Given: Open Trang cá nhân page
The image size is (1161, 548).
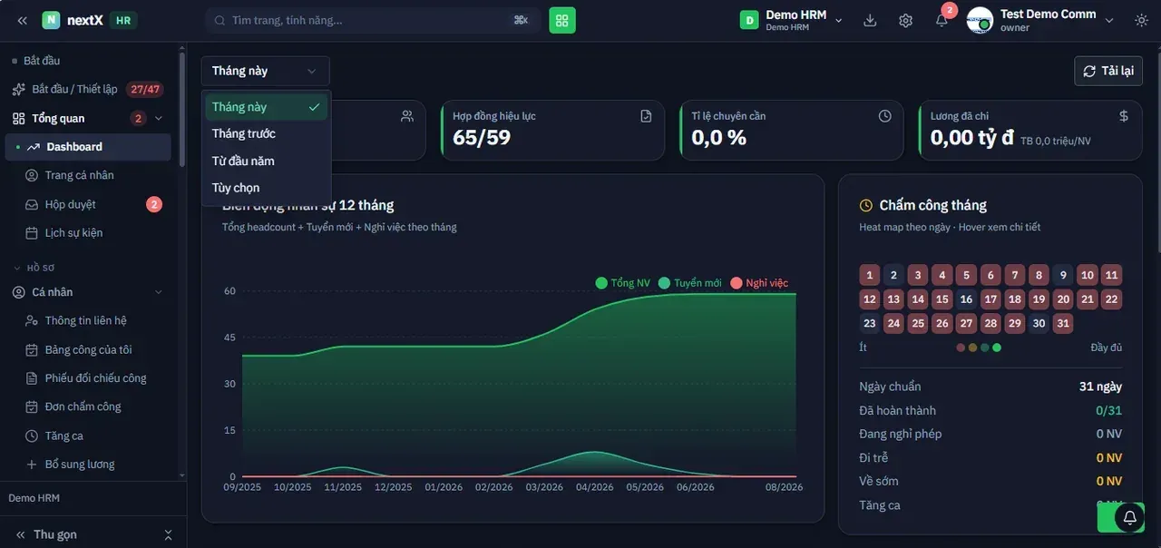Looking at the screenshot, I should click(x=87, y=175).
